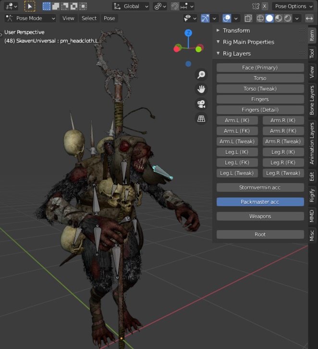Open the editor type selector icon
The image size is (318, 349).
click(x=11, y=6)
